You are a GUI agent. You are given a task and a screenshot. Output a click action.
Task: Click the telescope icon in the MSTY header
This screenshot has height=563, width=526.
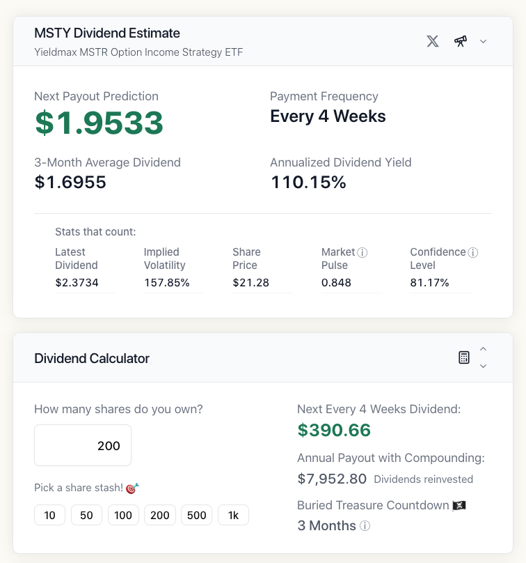pos(461,41)
